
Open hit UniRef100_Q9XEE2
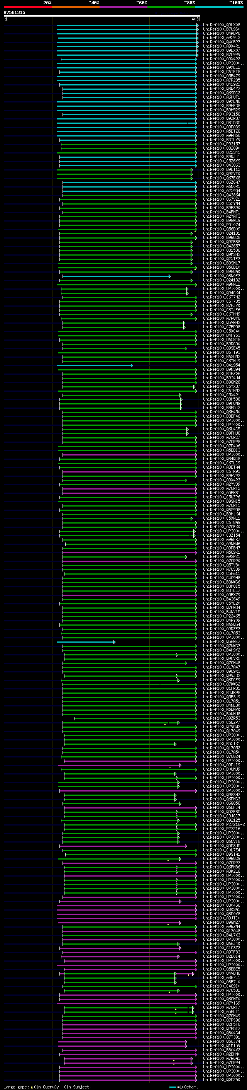click(222, 67)
